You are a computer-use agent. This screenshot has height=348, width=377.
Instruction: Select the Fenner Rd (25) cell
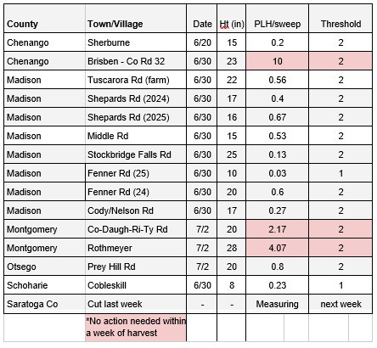[136, 173]
